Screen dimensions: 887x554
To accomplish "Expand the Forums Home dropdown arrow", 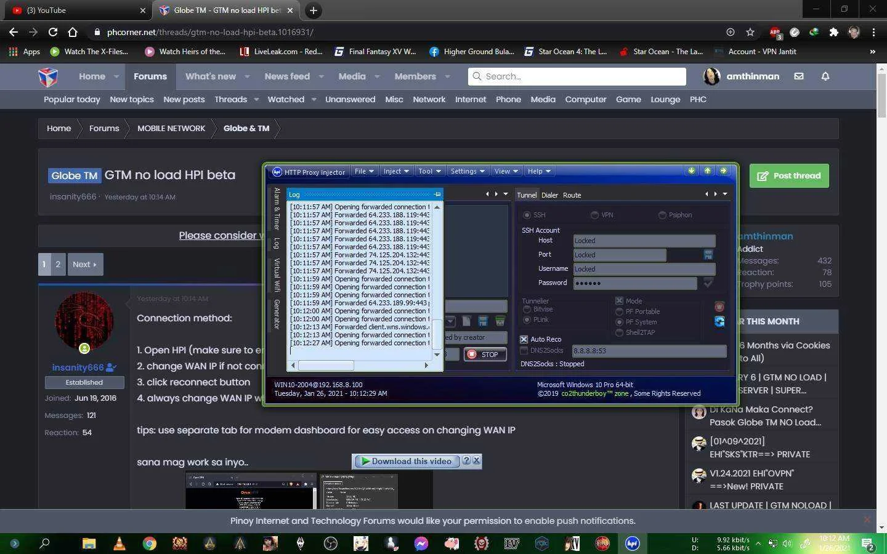I will (116, 76).
